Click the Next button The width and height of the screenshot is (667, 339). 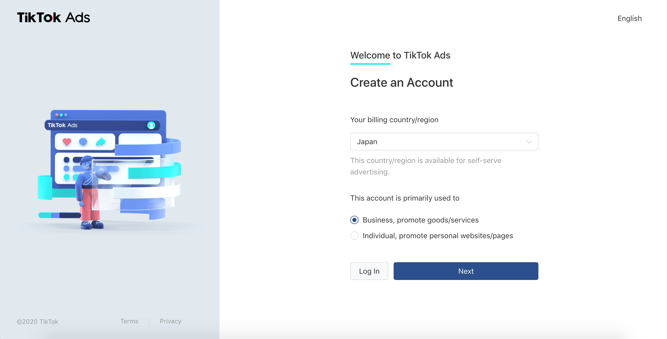point(466,271)
